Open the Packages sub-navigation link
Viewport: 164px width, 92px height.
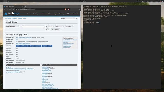tap(14, 18)
